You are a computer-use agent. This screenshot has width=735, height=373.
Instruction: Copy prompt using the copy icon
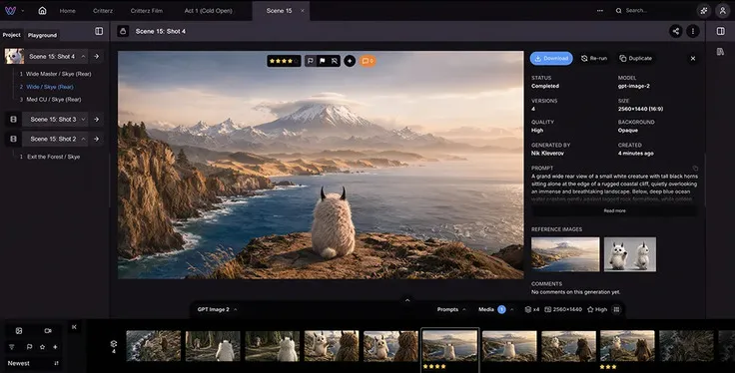(x=695, y=168)
